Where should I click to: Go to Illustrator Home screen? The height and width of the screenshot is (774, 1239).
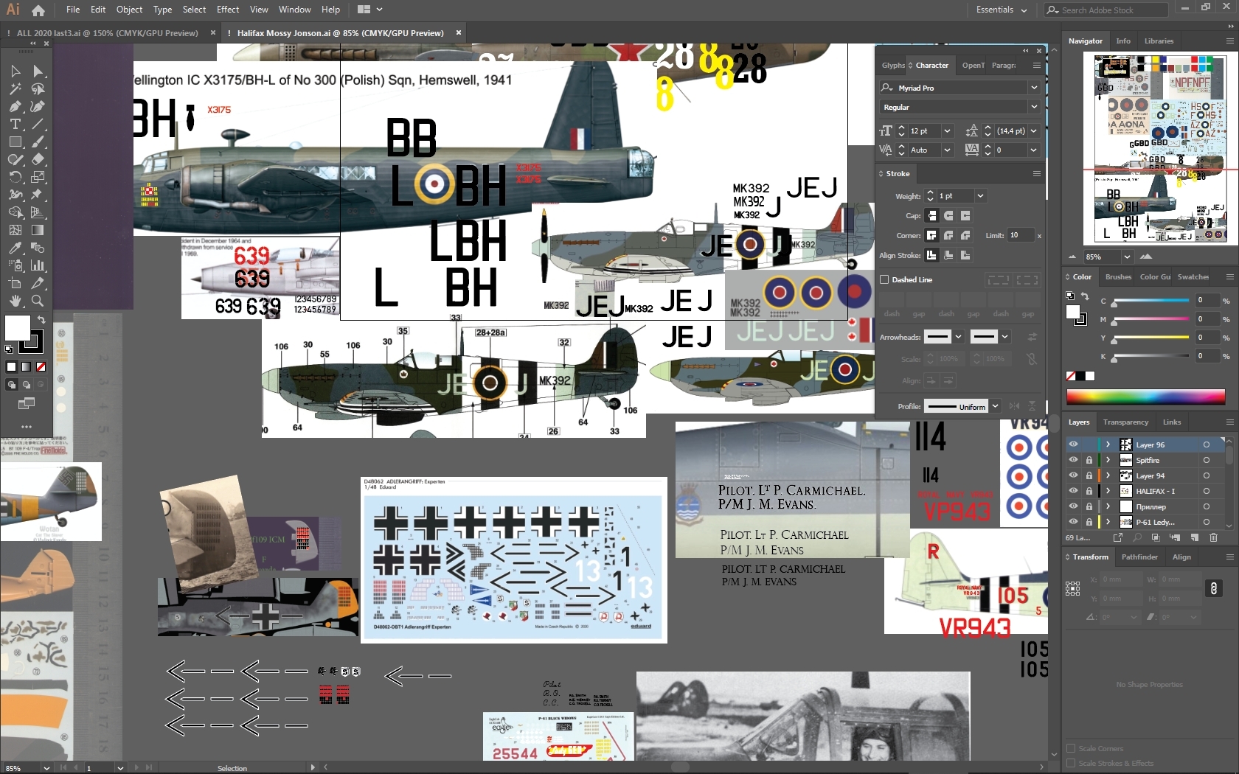(38, 10)
